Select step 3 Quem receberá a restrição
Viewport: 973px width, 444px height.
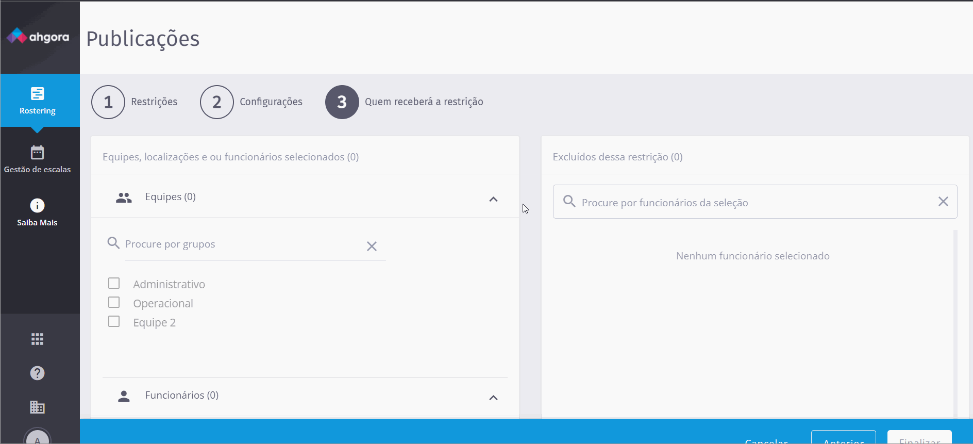tap(405, 102)
